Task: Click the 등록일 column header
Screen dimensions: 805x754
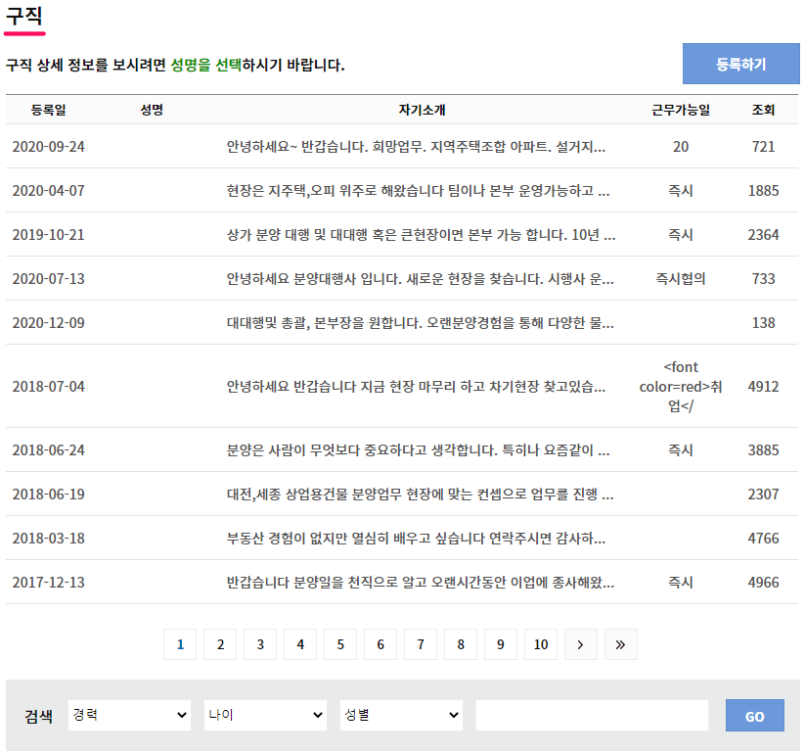Action: [x=48, y=110]
